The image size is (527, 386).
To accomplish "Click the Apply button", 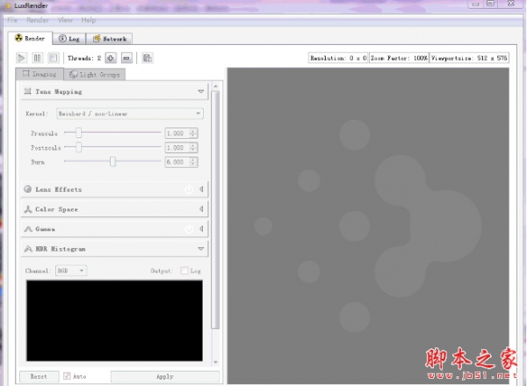I will click(165, 376).
